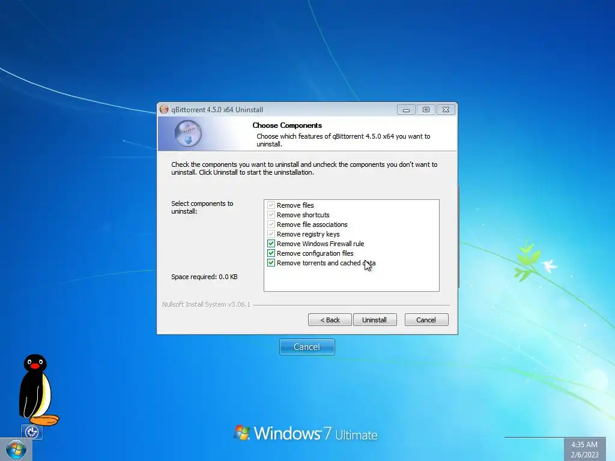Maximize the qBittorrent Uninstall window
The width and height of the screenshot is (615, 461).
[x=426, y=110]
